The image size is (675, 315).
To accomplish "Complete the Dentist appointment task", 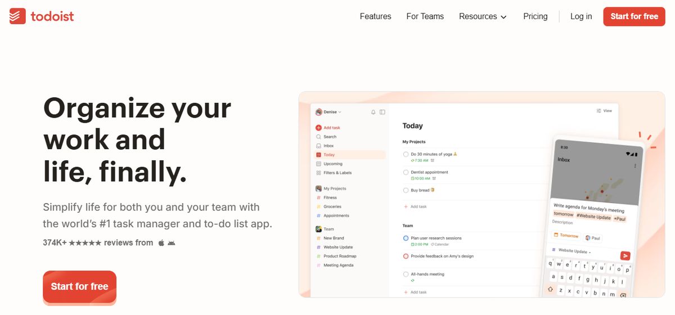I will [406, 172].
